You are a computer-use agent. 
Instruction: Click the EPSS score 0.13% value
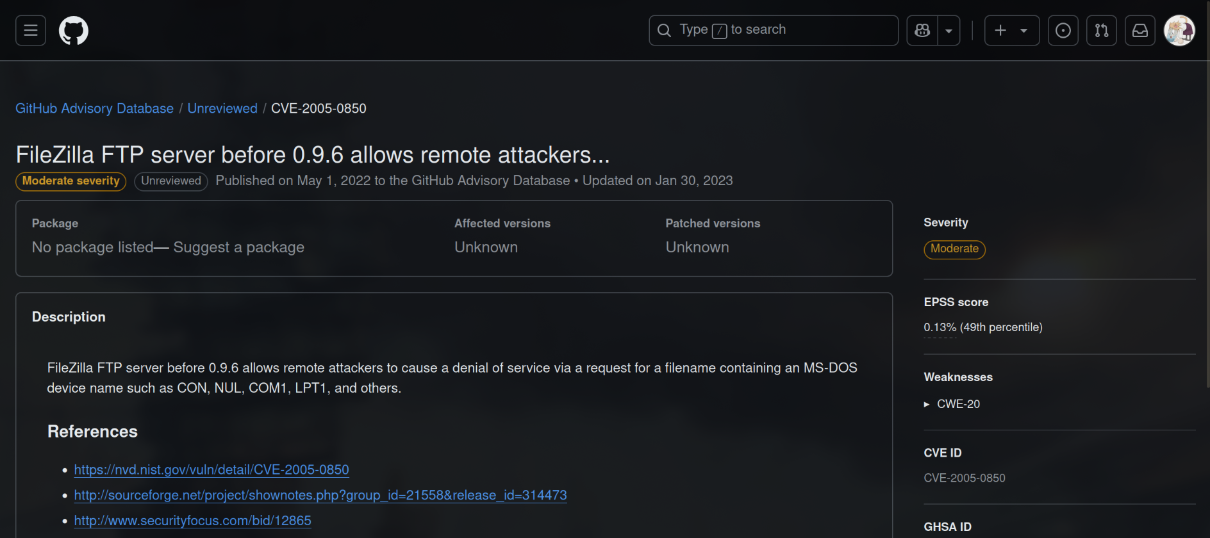click(x=940, y=327)
